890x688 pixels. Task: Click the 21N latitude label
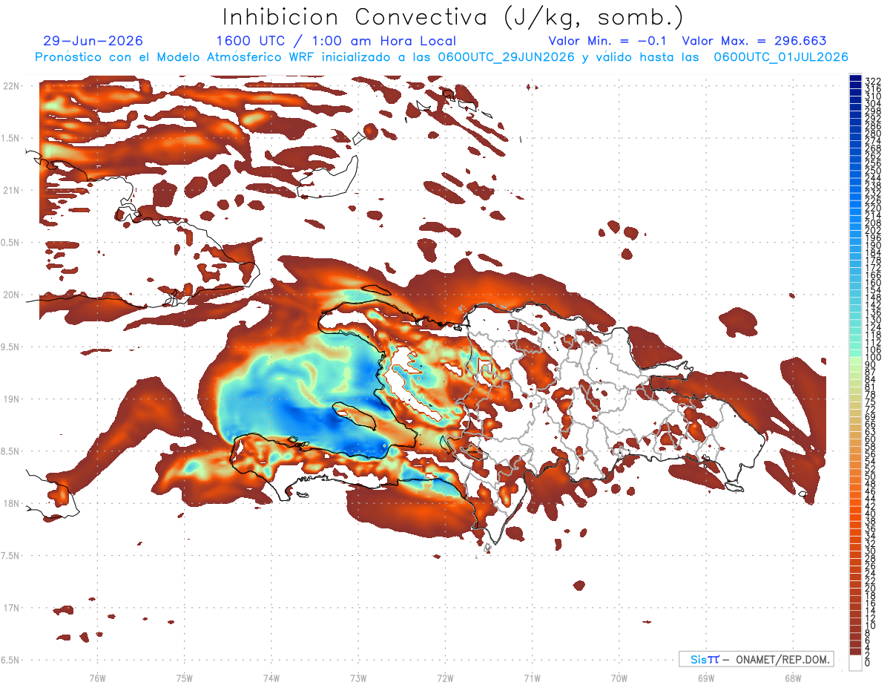(x=11, y=190)
